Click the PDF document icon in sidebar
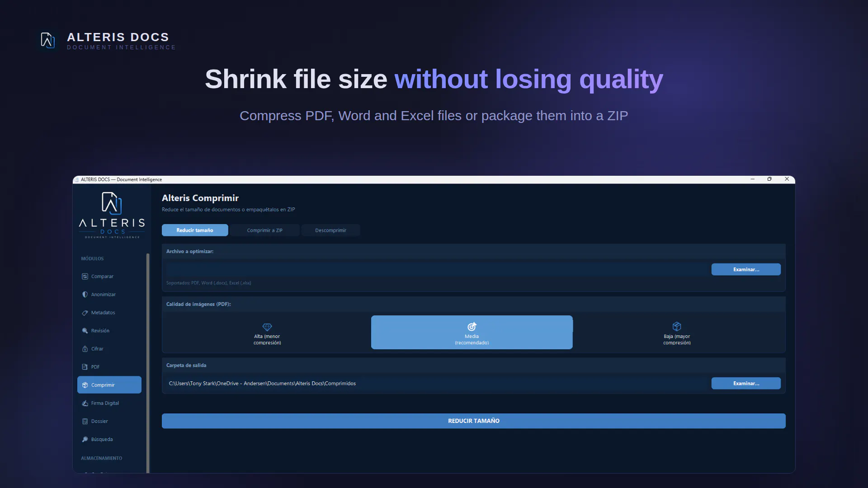Image resolution: width=868 pixels, height=488 pixels. pos(85,367)
